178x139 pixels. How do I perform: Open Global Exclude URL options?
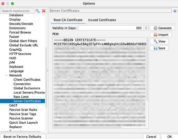coord(24,45)
